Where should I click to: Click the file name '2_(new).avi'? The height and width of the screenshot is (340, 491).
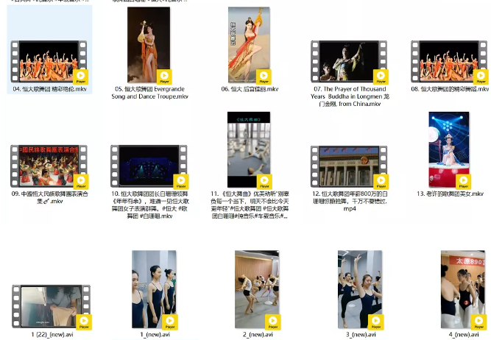pyautogui.click(x=258, y=335)
